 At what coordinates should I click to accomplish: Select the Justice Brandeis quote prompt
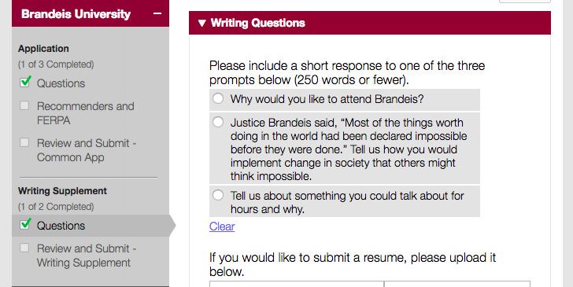click(x=218, y=122)
